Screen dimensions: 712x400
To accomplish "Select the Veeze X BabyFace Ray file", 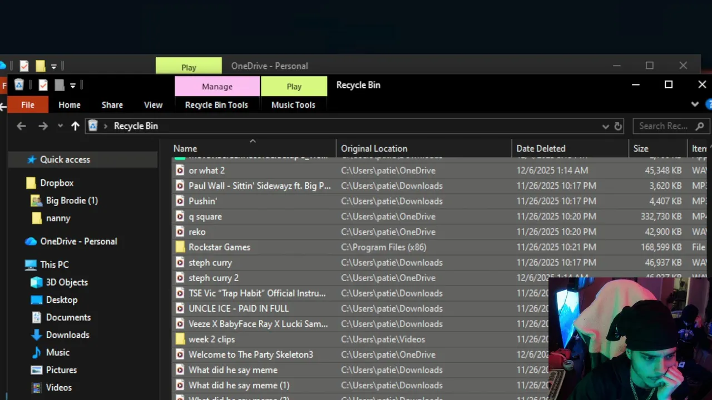I will 258,324.
